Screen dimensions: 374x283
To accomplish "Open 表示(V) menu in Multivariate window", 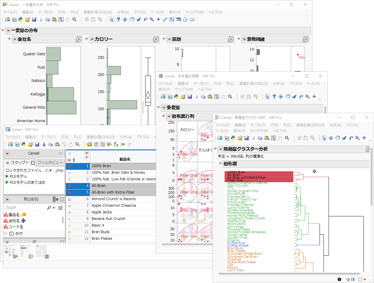I will pos(164,89).
